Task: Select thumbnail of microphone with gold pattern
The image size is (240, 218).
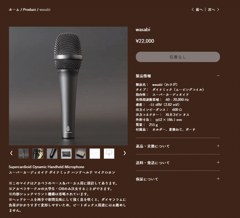Action: click(38, 154)
